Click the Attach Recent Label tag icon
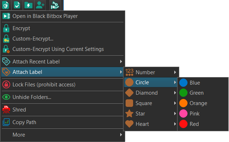The image size is (229, 142). (6, 61)
